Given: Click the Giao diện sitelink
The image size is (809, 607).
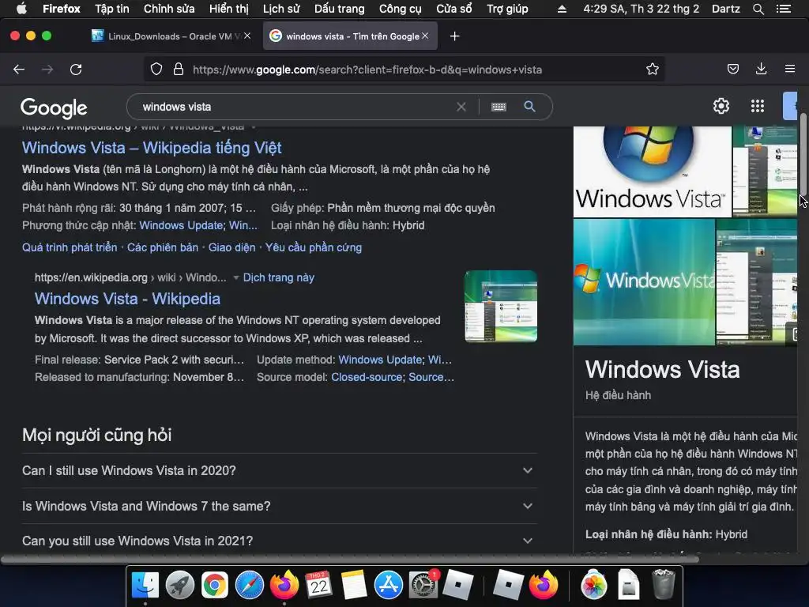Looking at the screenshot, I should [231, 247].
